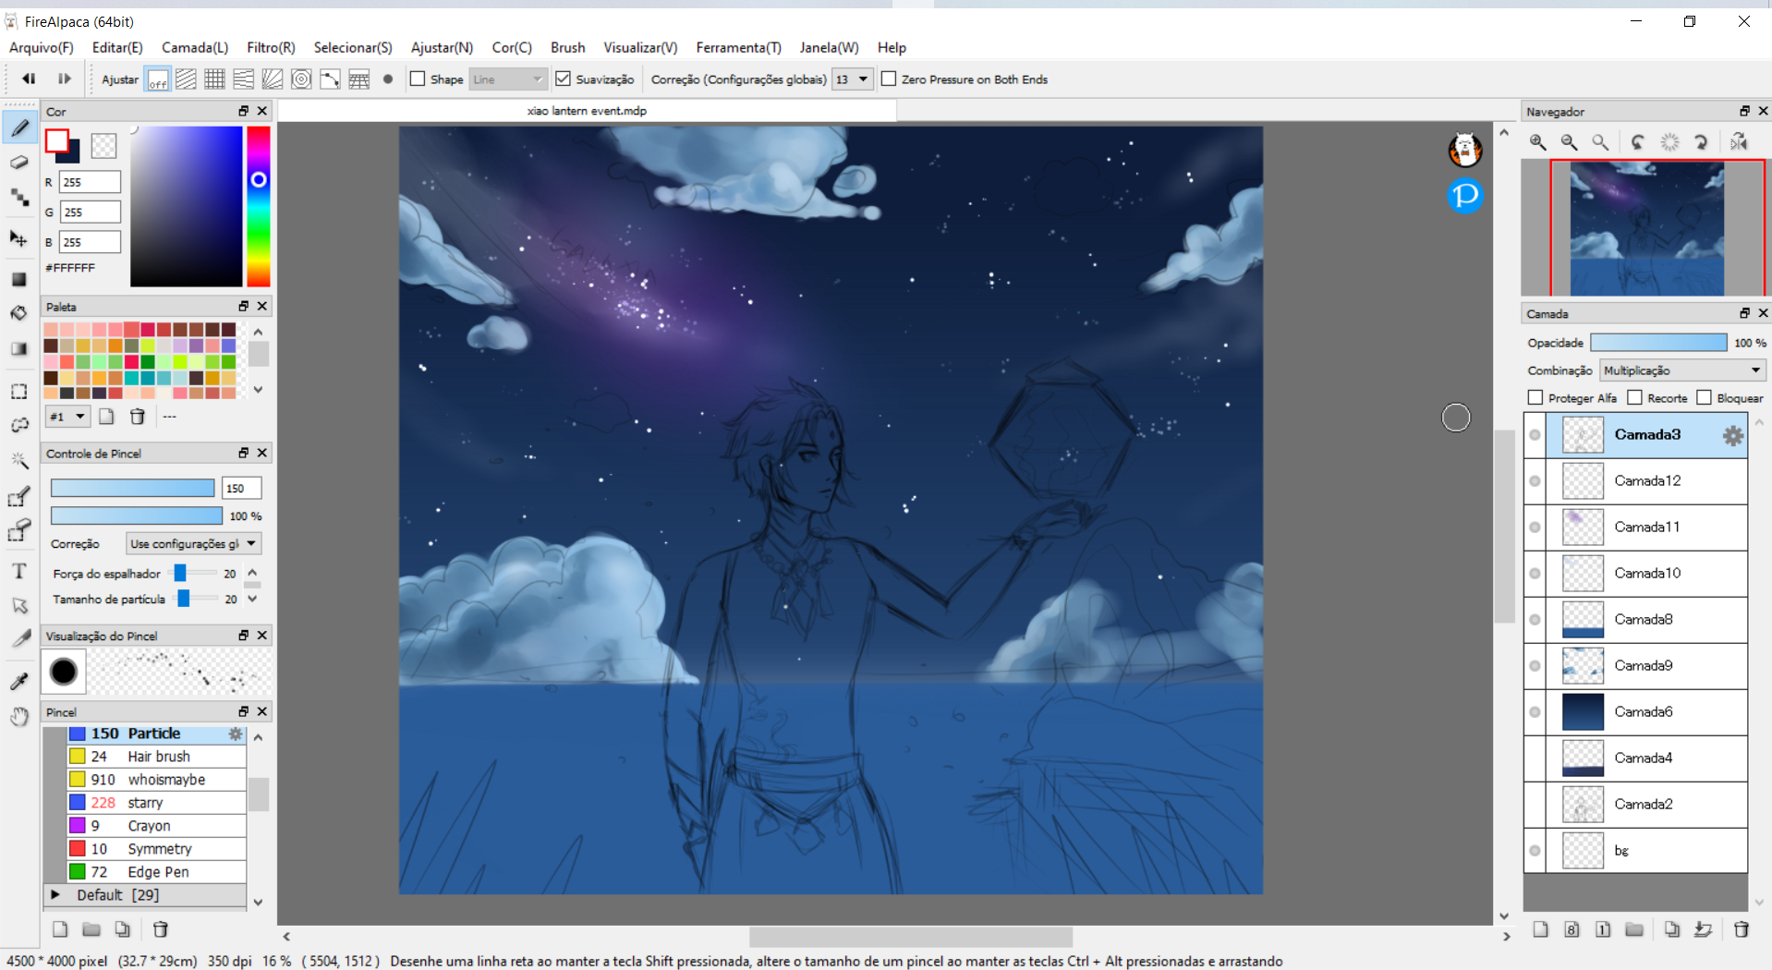The image size is (1772, 970).
Task: Check Zero Pressure on Both Ends
Action: [x=888, y=79]
